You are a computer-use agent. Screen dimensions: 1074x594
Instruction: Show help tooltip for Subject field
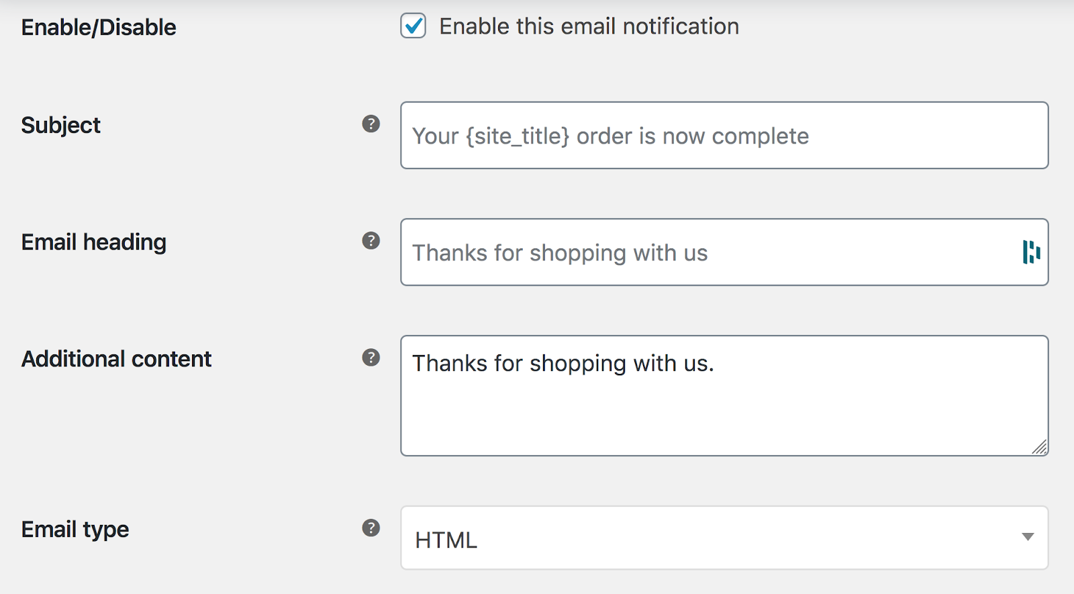pos(371,124)
